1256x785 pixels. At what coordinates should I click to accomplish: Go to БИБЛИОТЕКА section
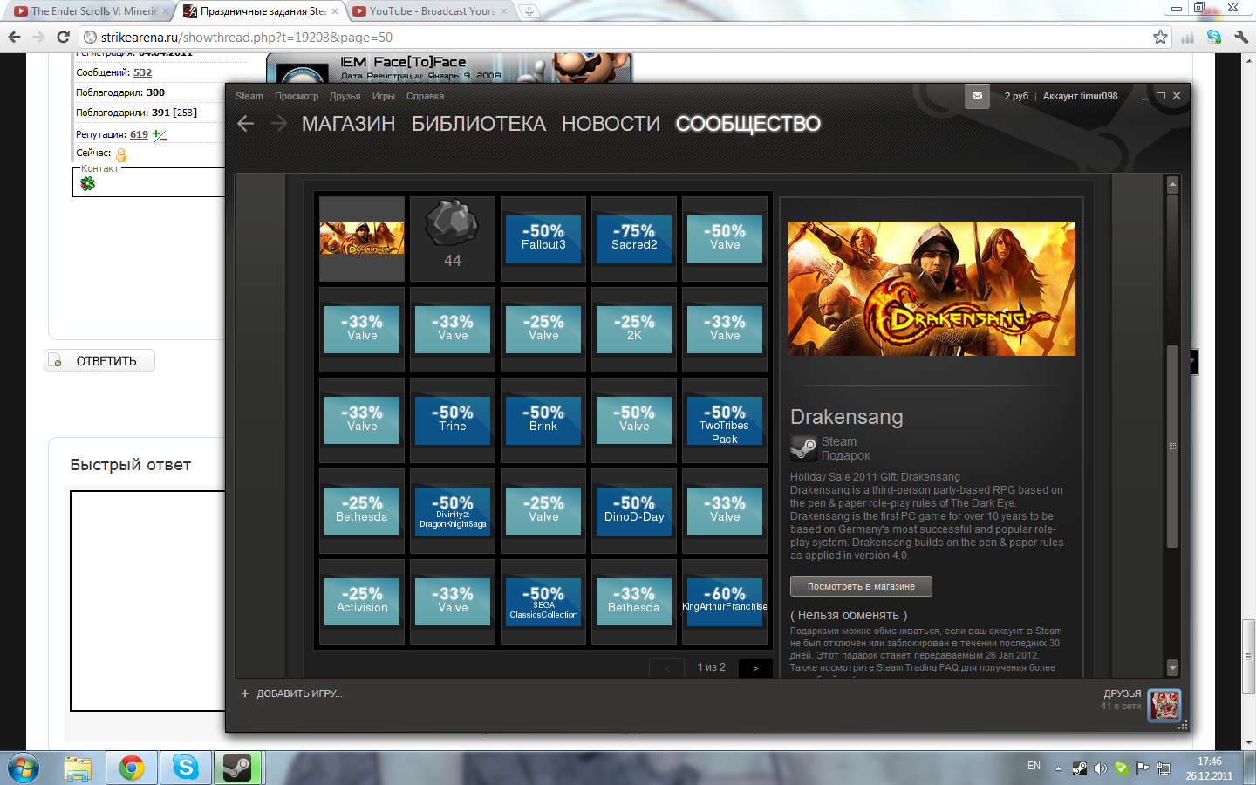tap(479, 124)
